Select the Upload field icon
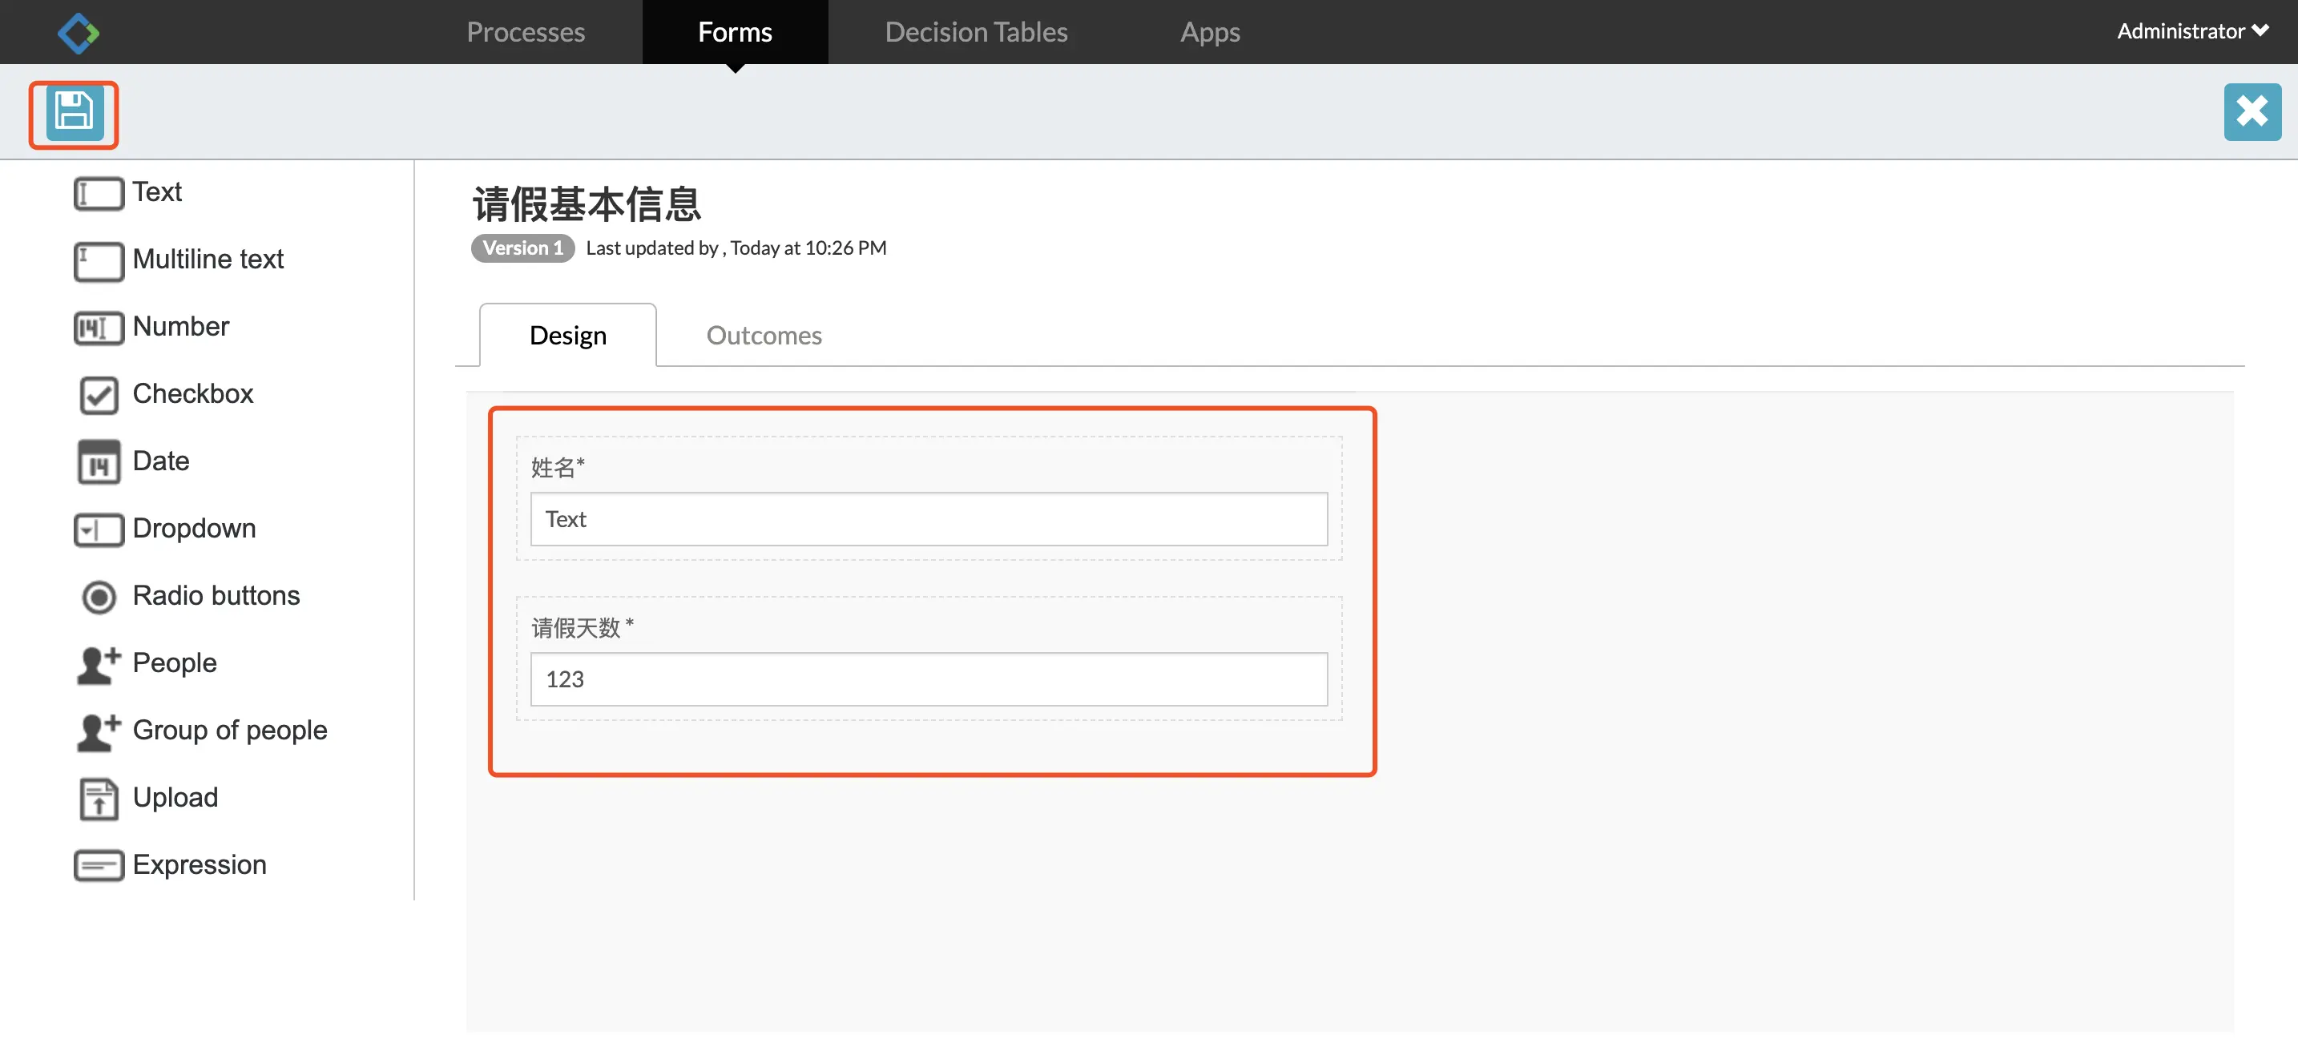This screenshot has width=2298, height=1059. pyautogui.click(x=98, y=799)
